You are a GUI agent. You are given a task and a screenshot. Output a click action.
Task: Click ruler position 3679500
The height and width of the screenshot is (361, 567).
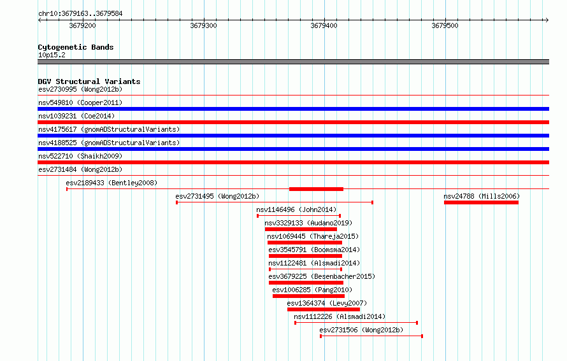(445, 25)
